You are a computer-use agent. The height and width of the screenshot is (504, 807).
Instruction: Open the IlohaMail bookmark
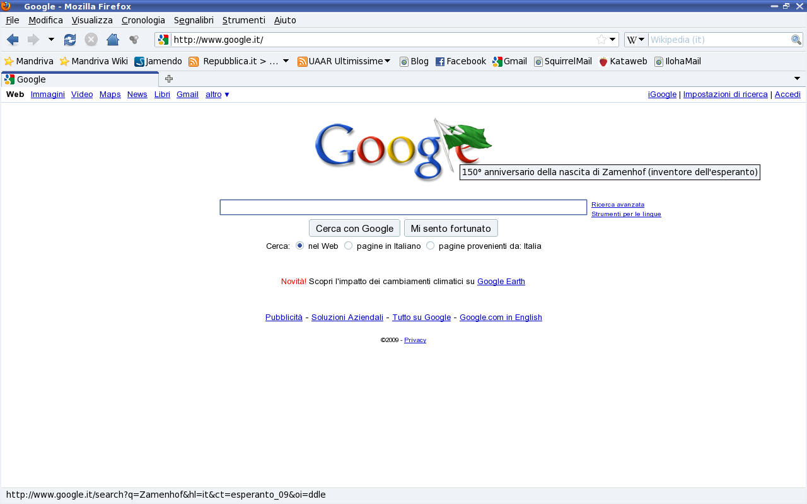678,61
